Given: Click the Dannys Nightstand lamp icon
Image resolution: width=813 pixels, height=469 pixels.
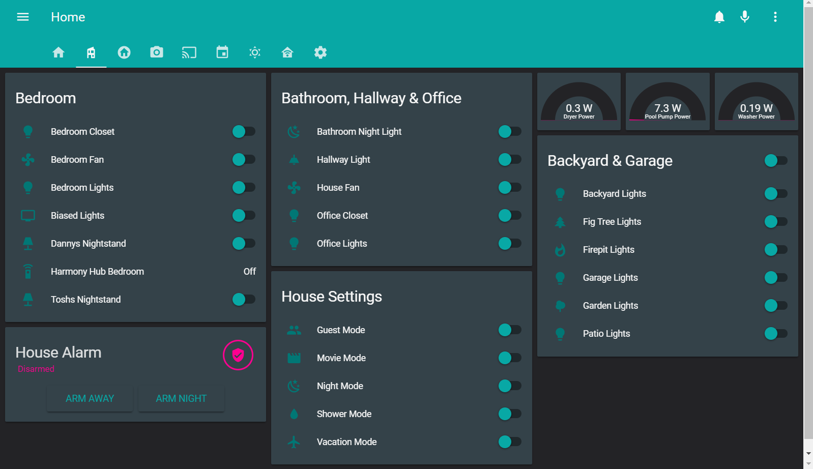Looking at the screenshot, I should coord(28,243).
